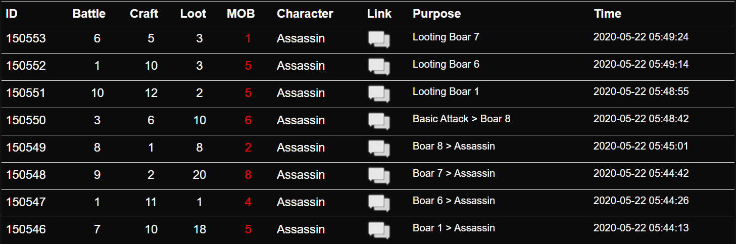Open chat link icon for Basic Attack row
Screen dimensions: 736x244
coord(379,121)
